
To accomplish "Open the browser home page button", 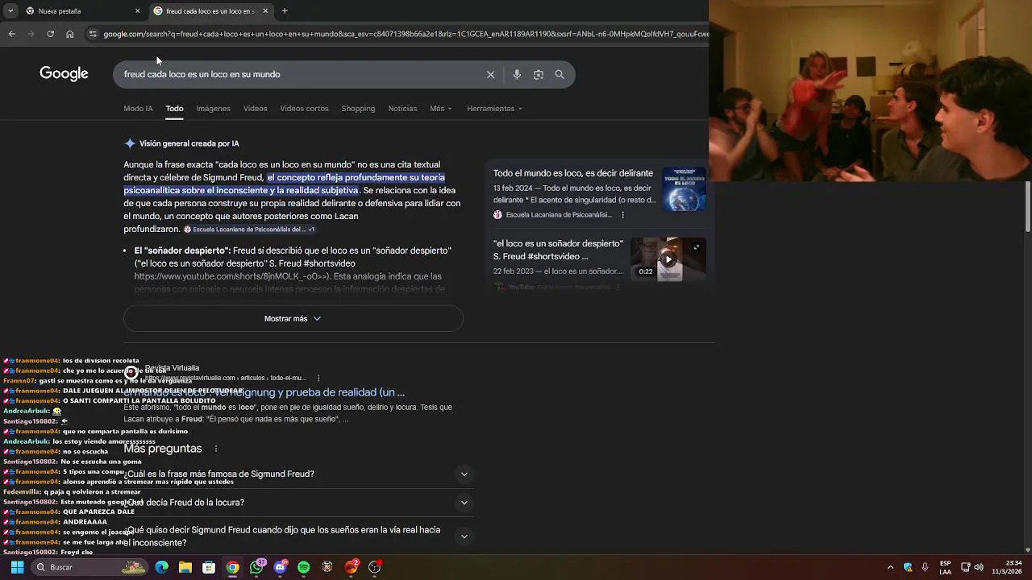I will point(69,34).
